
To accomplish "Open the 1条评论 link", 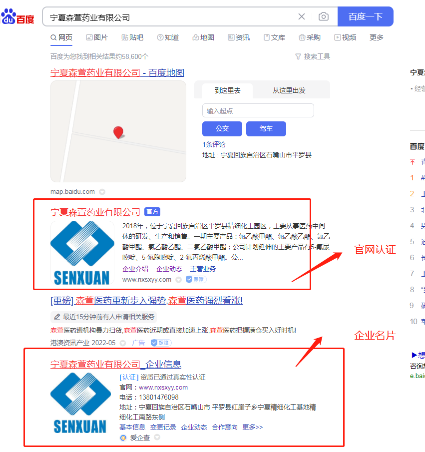I will tap(214, 144).
